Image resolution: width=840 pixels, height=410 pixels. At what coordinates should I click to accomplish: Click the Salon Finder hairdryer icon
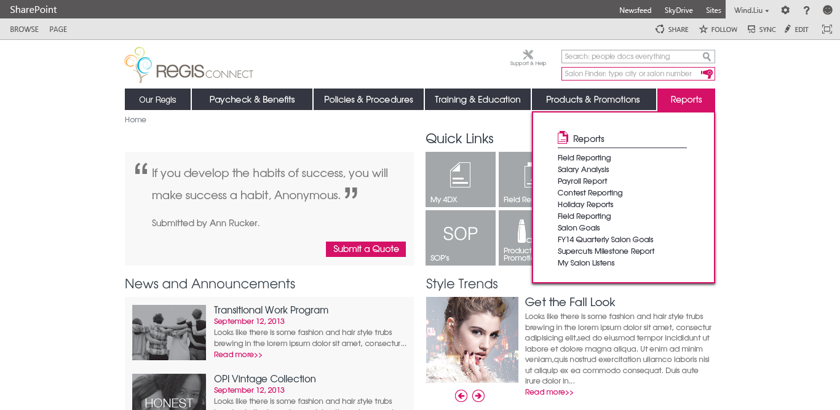[x=707, y=74]
